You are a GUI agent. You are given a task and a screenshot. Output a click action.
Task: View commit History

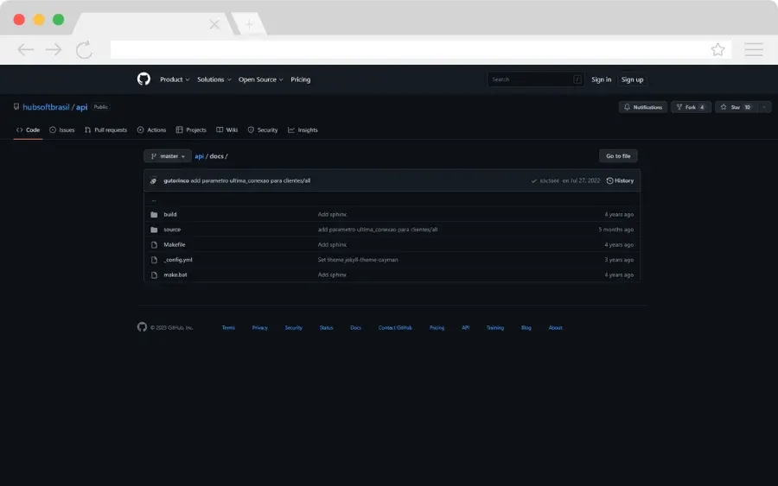coord(620,180)
